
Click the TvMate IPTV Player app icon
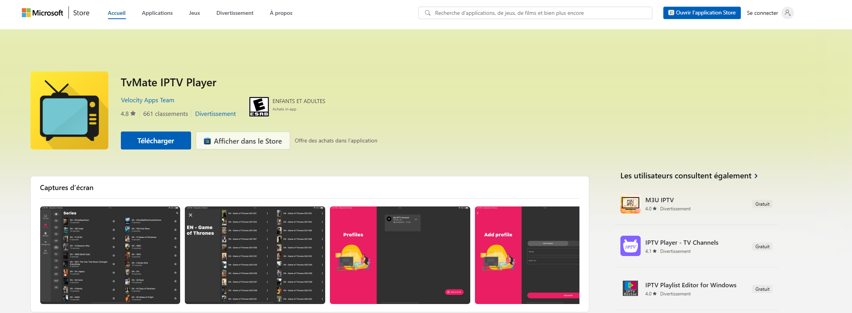click(69, 110)
